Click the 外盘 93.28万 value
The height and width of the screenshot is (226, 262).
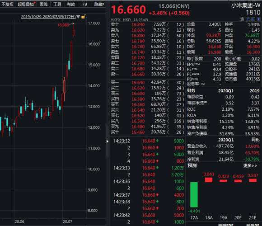(x=214, y=35)
